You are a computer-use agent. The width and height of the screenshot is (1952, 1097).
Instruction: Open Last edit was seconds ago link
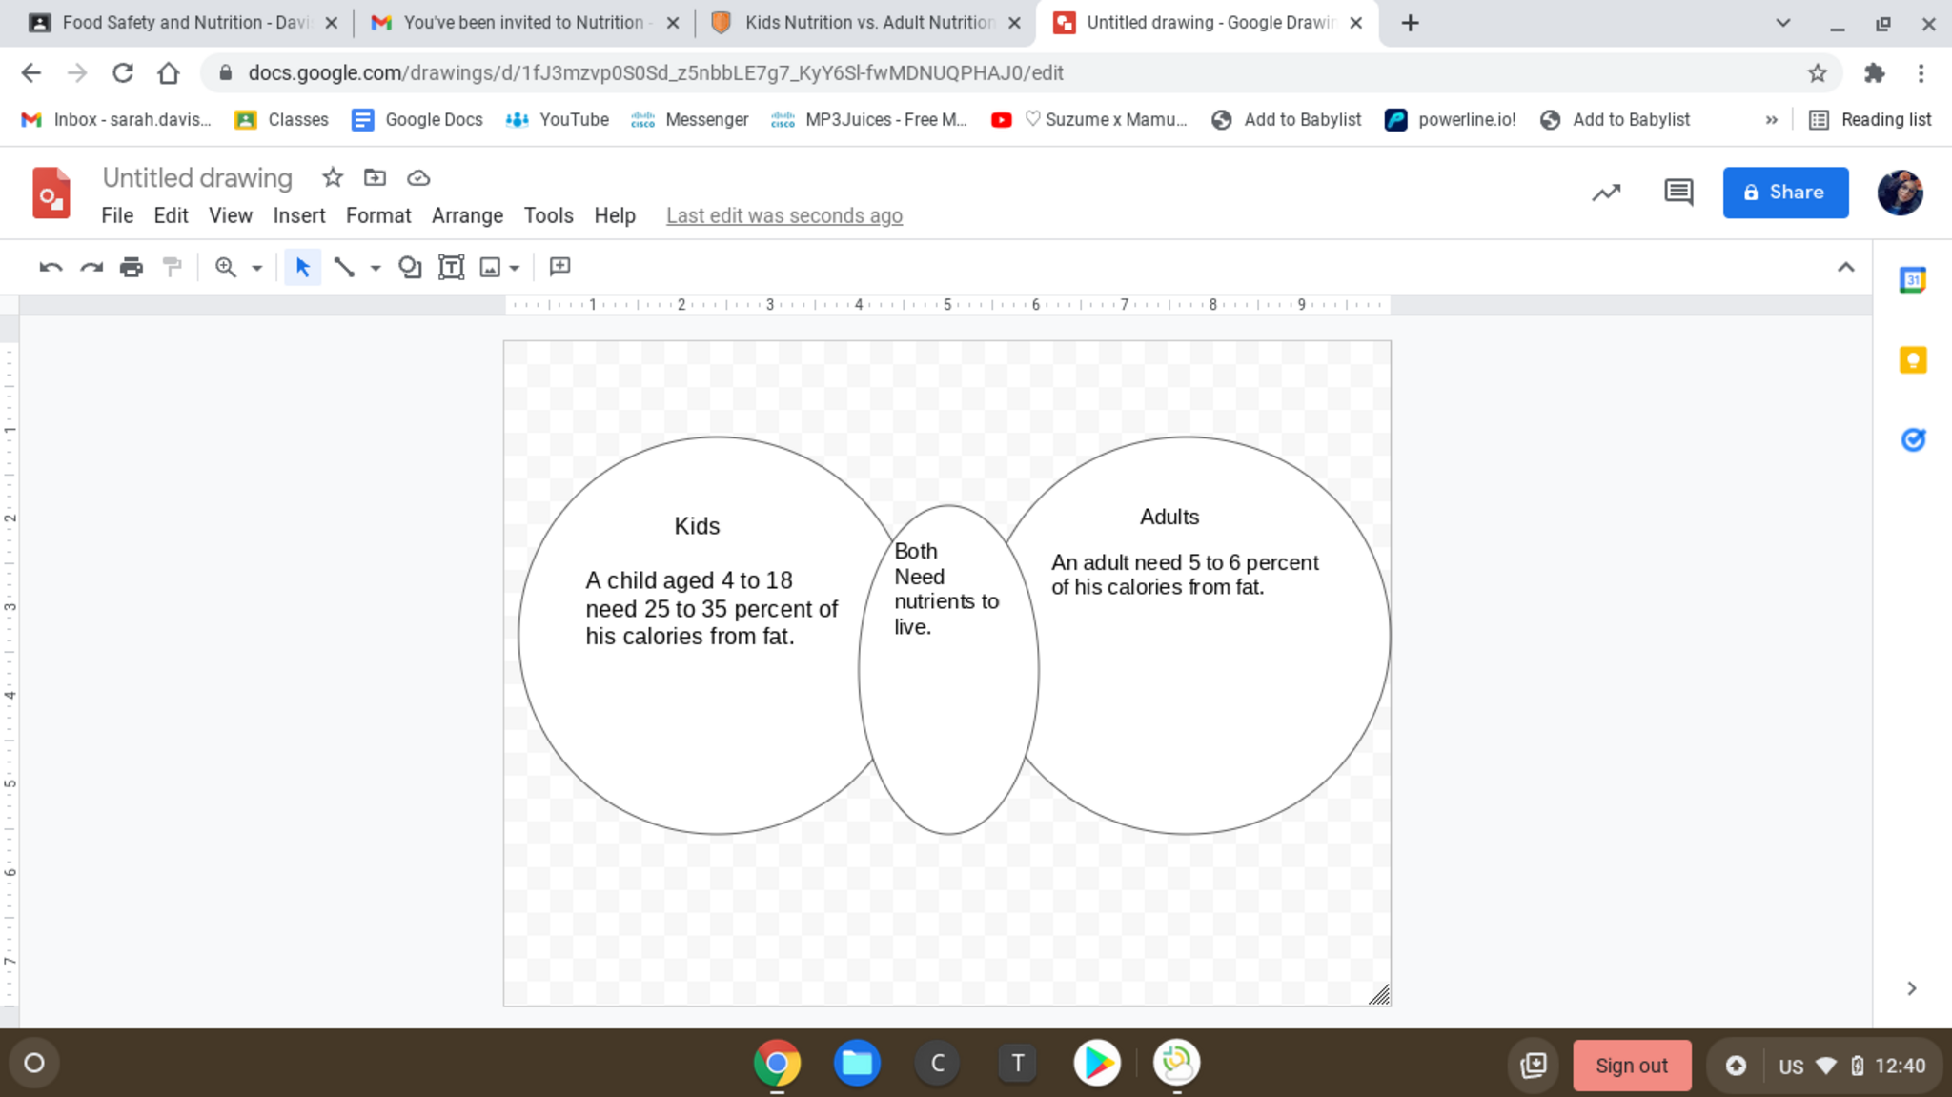tap(783, 216)
